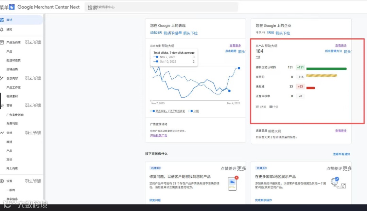
Task: Select 概述 in sidebar
Action: click(21, 20)
